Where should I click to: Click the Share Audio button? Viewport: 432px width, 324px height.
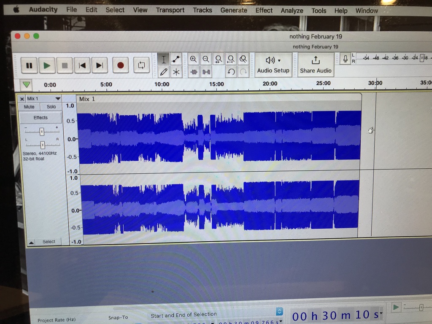point(316,65)
